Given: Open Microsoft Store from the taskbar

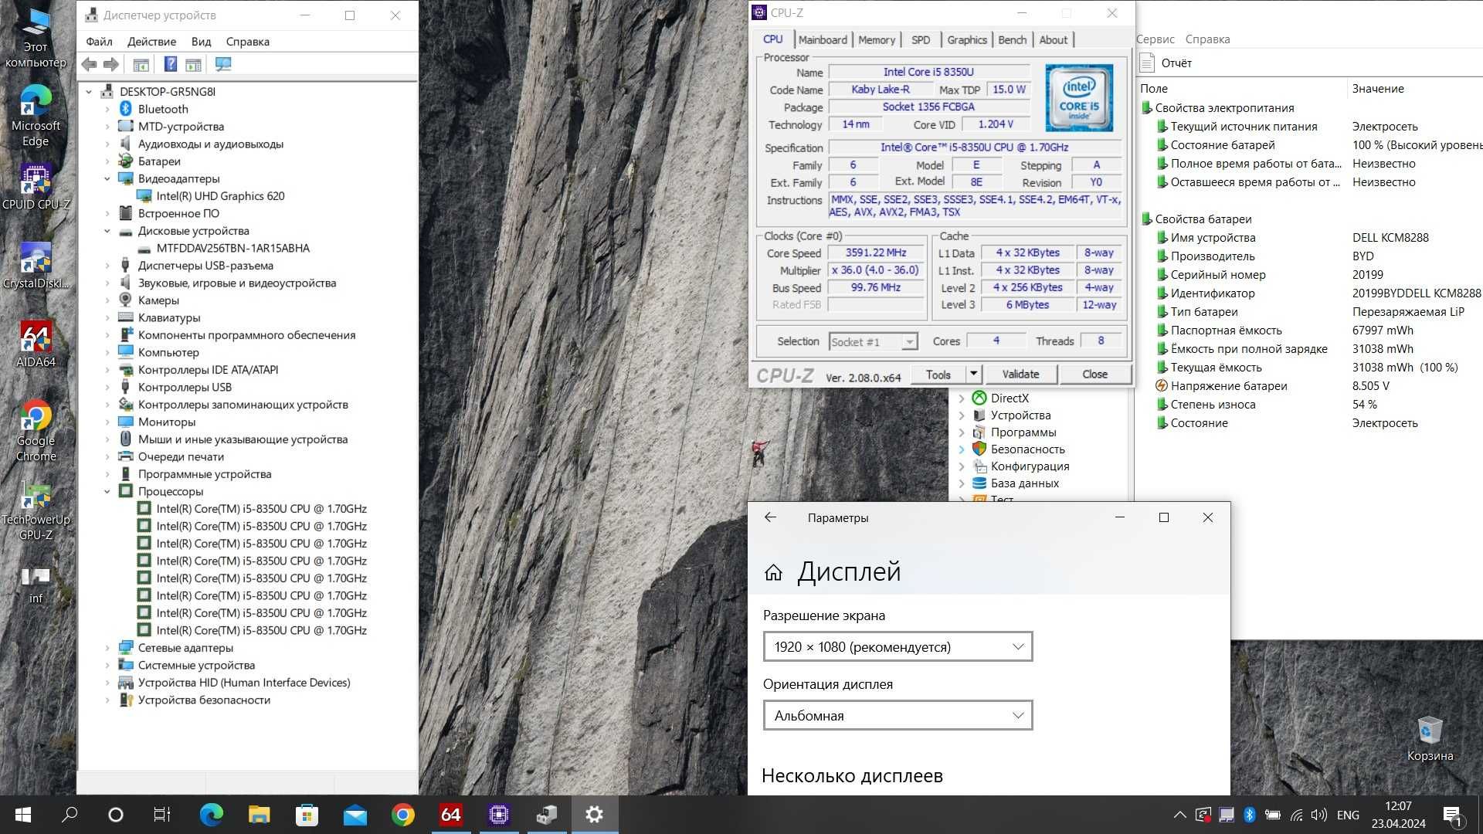Looking at the screenshot, I should click(x=307, y=815).
